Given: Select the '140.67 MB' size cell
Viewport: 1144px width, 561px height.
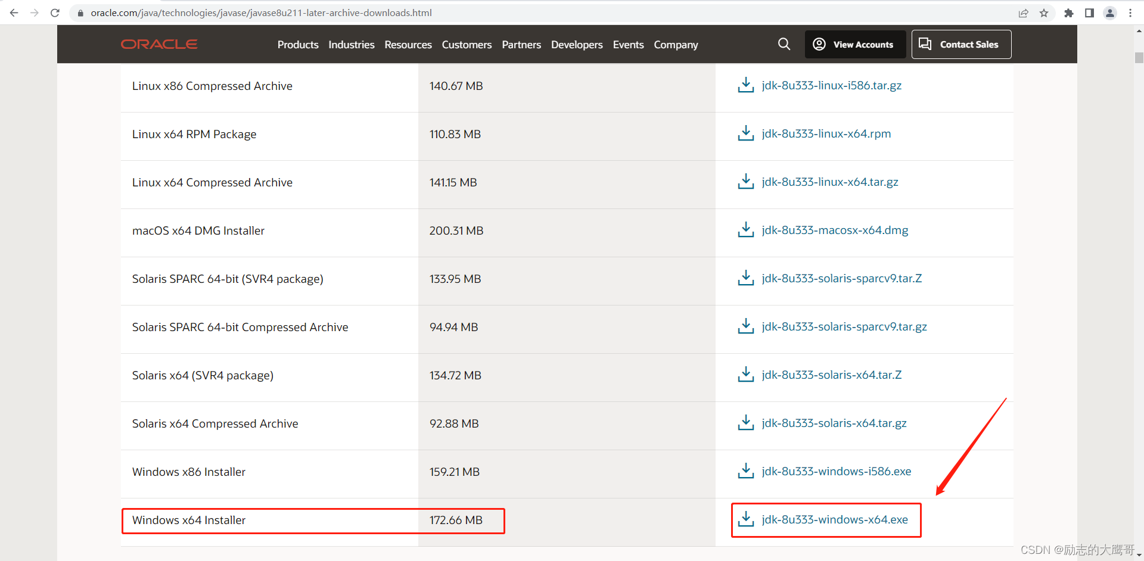Looking at the screenshot, I should coord(456,86).
